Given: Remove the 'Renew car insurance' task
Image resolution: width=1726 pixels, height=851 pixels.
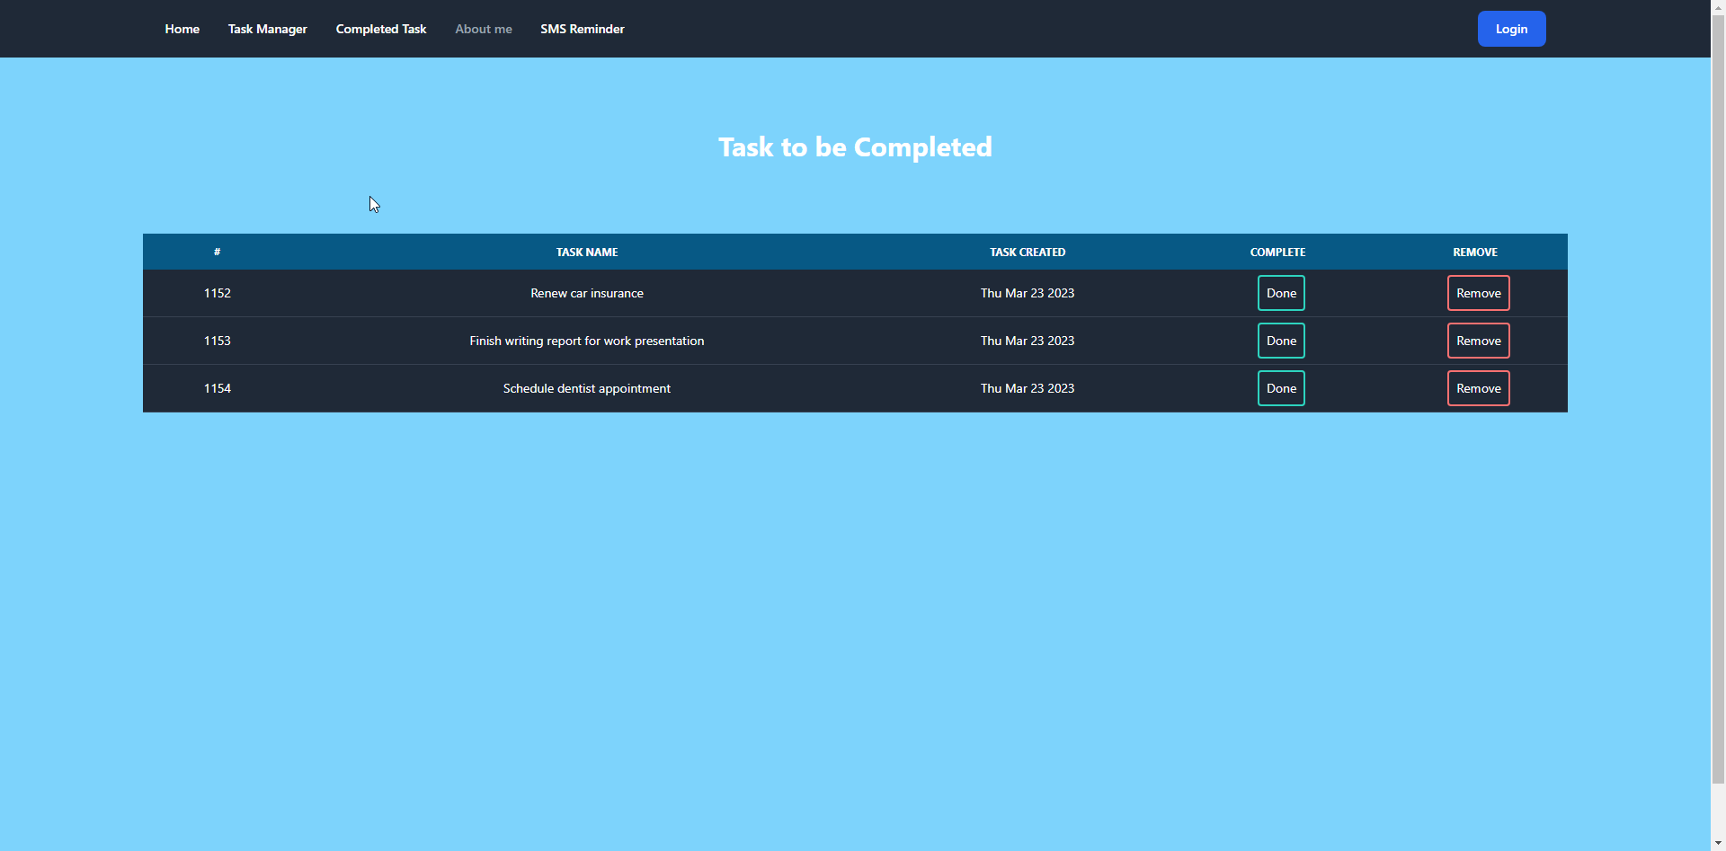Looking at the screenshot, I should click(1478, 292).
